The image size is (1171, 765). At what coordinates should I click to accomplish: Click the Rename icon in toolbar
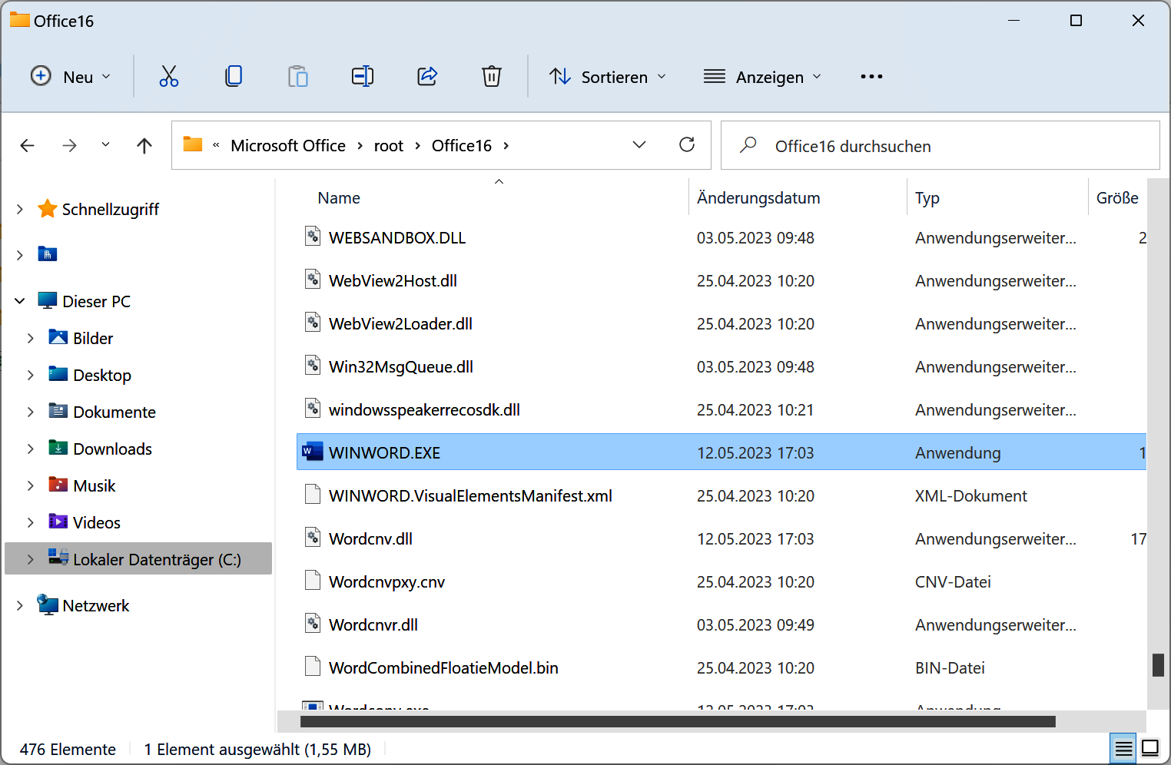tap(363, 76)
